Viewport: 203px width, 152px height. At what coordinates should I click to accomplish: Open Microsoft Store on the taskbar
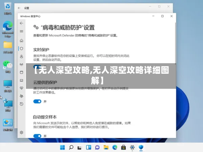[x=123, y=148]
